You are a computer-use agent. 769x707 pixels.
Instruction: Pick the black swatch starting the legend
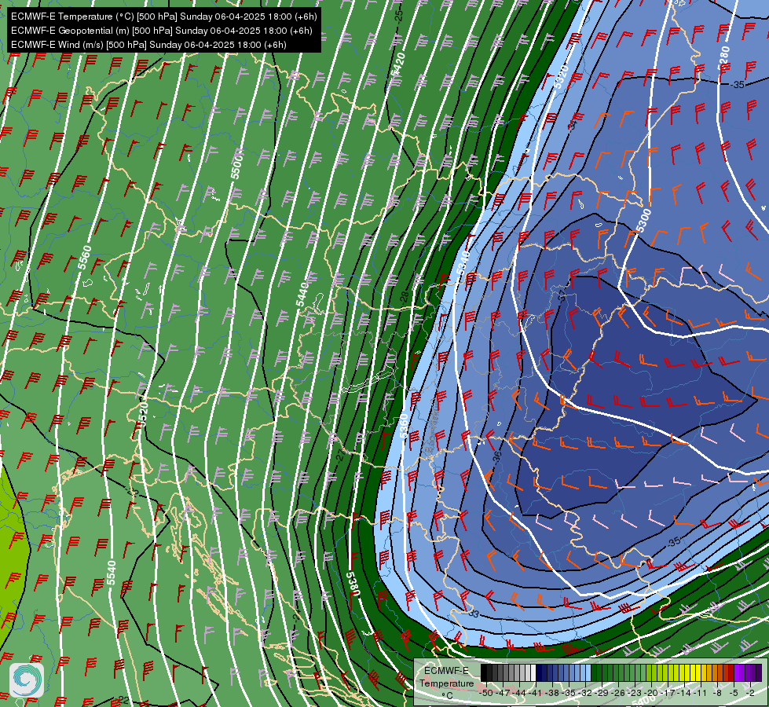pyautogui.click(x=484, y=672)
